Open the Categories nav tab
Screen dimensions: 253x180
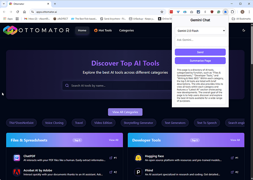126,30
